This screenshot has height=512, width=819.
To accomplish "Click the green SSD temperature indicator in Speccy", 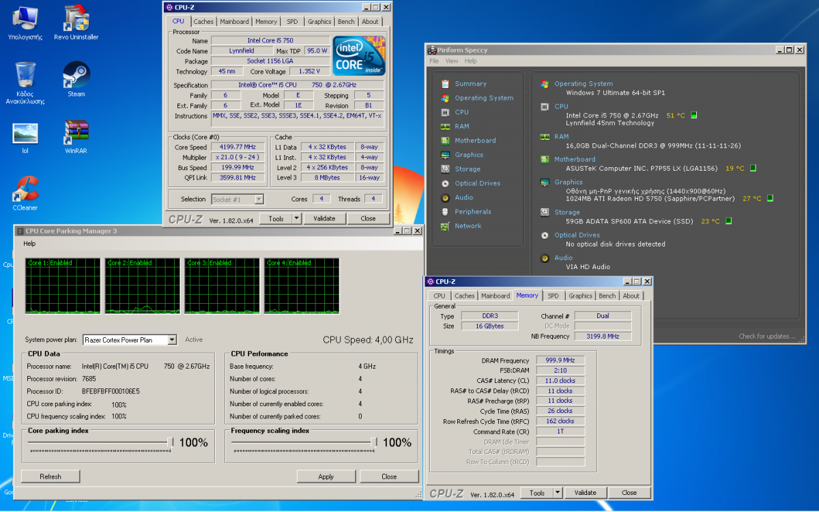I will (728, 221).
